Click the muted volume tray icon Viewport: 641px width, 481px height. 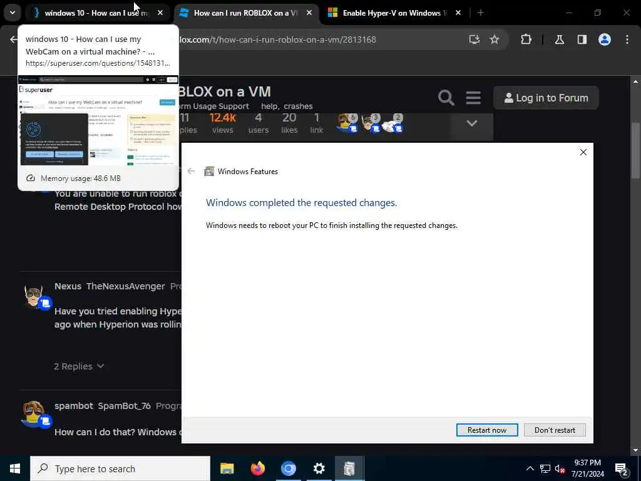[560, 468]
